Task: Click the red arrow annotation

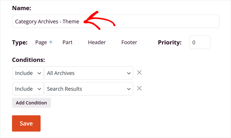Action: click(x=101, y=20)
